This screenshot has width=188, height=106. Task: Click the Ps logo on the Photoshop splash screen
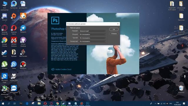pyautogui.click(x=55, y=20)
